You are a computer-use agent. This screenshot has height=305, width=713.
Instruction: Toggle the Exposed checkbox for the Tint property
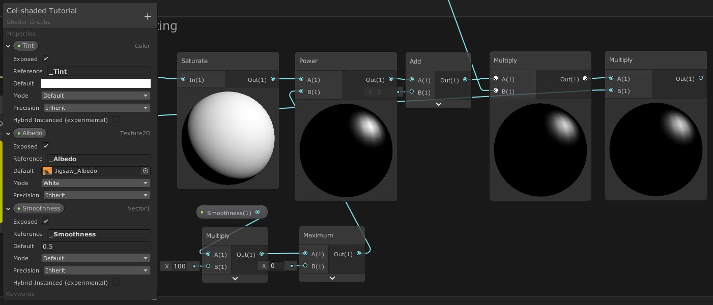(45, 58)
